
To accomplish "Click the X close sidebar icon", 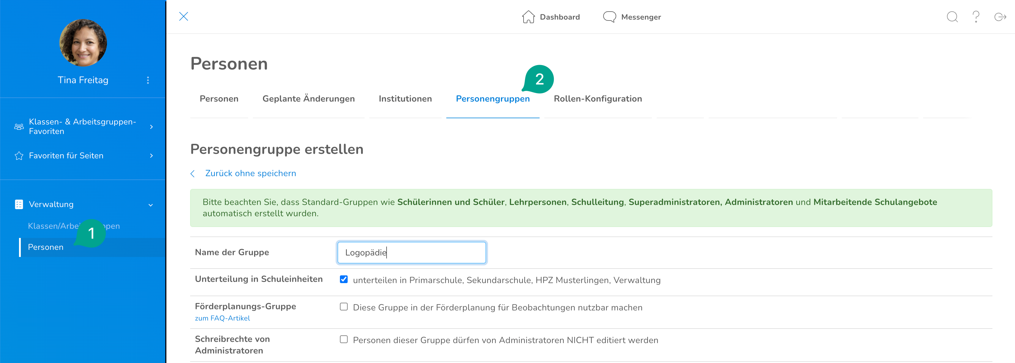I will coord(184,17).
